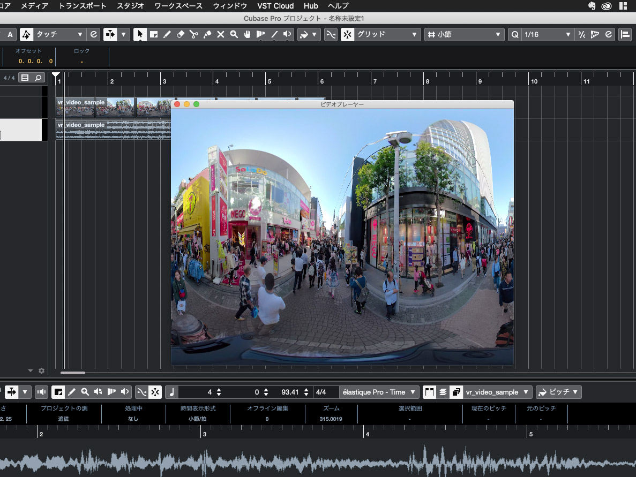The image size is (636, 477).
Task: Click the Color paint bucket tool
Action: click(304, 34)
